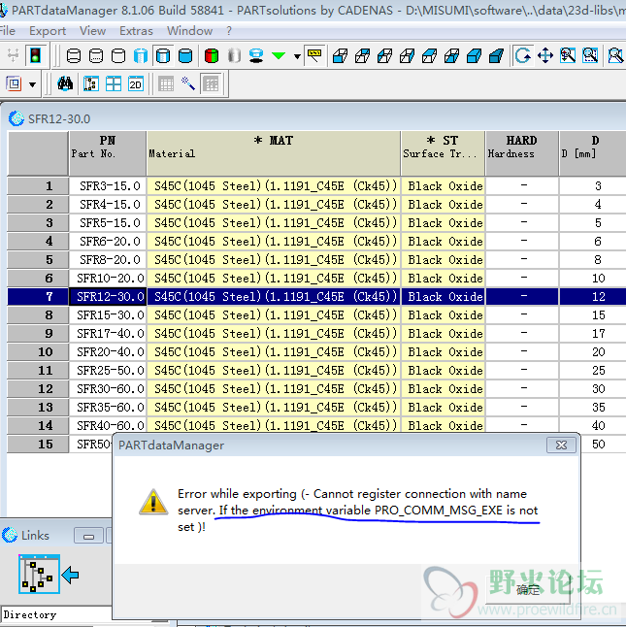
Task: Click the 确定 OK button in error dialog
Action: pyautogui.click(x=528, y=589)
